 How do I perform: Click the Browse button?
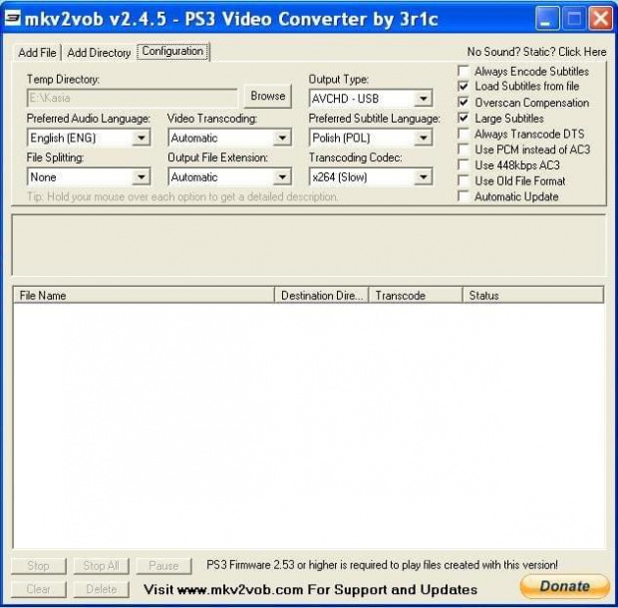click(268, 96)
